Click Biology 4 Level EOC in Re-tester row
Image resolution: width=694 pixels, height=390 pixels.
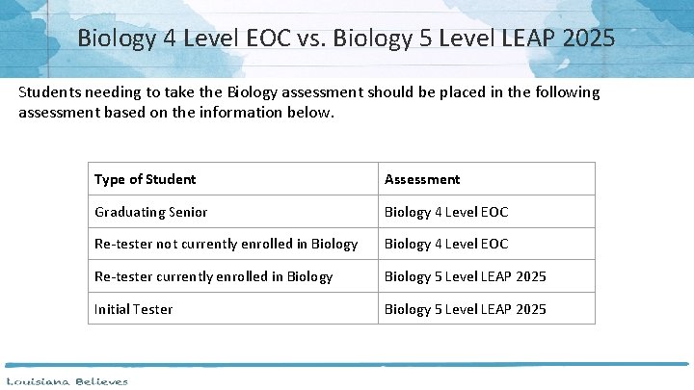pyautogui.click(x=446, y=245)
